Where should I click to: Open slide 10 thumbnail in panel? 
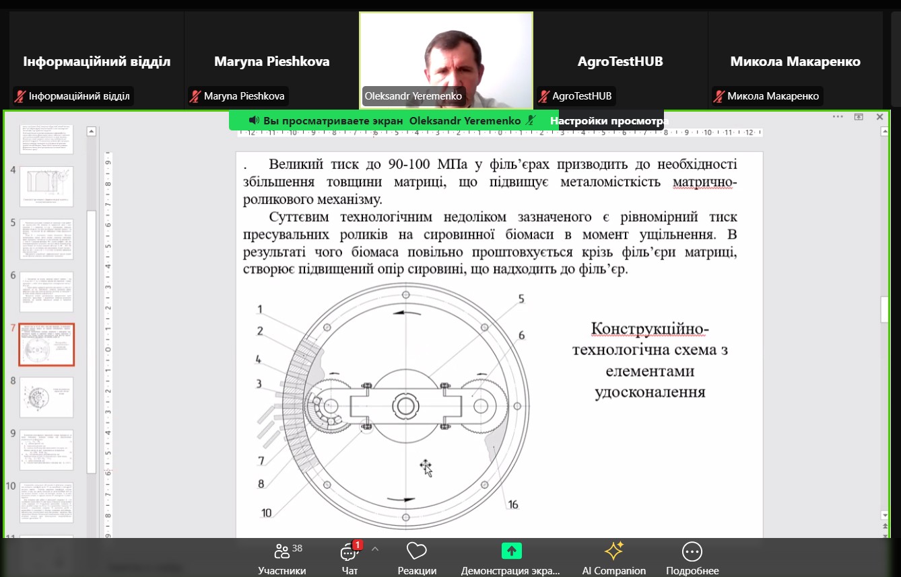(x=46, y=502)
